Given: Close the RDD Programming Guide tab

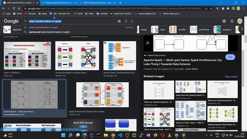Looking at the screenshot, I should click(x=114, y=3).
